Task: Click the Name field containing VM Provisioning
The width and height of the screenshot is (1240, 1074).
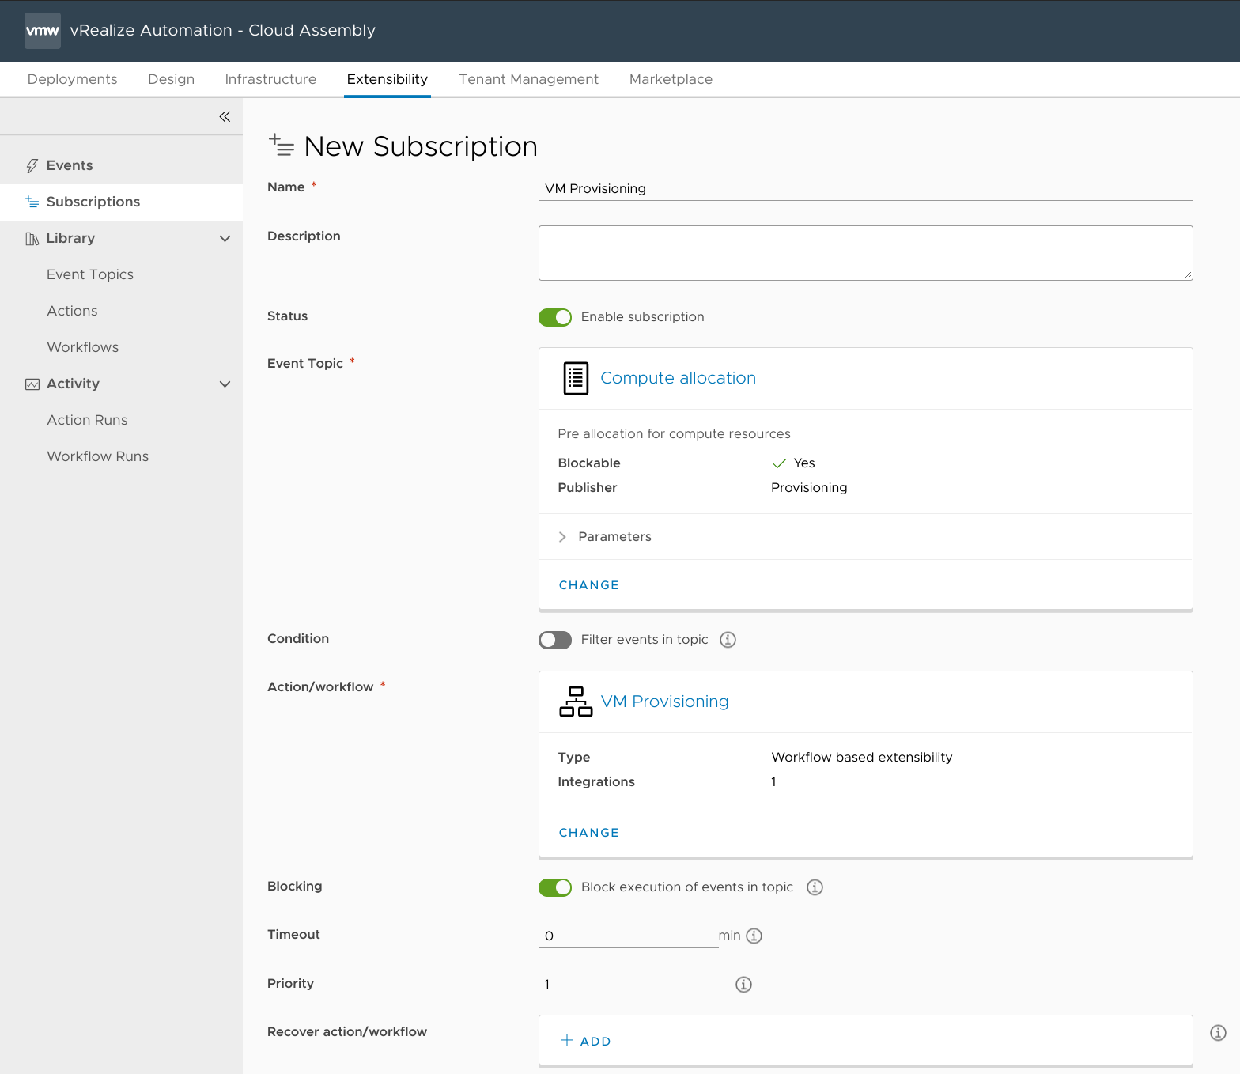Action: [x=865, y=188]
